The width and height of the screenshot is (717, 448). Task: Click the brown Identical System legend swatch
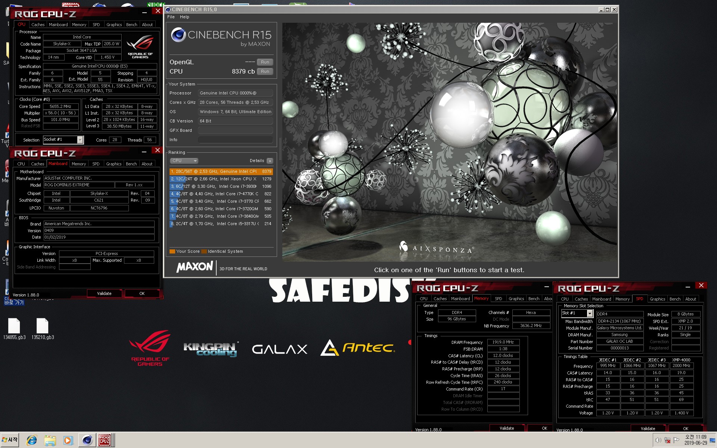(204, 251)
